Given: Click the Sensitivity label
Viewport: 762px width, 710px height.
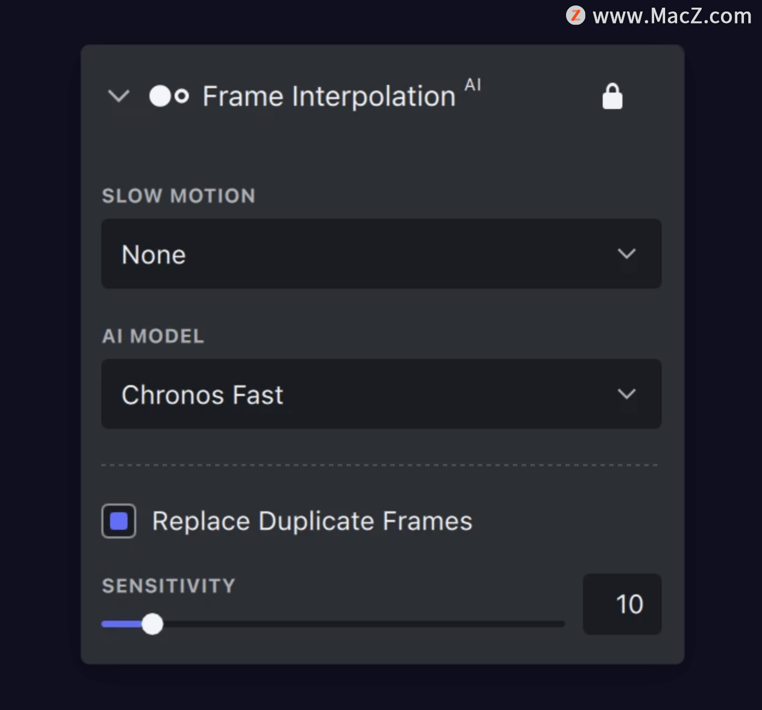Looking at the screenshot, I should 169,586.
